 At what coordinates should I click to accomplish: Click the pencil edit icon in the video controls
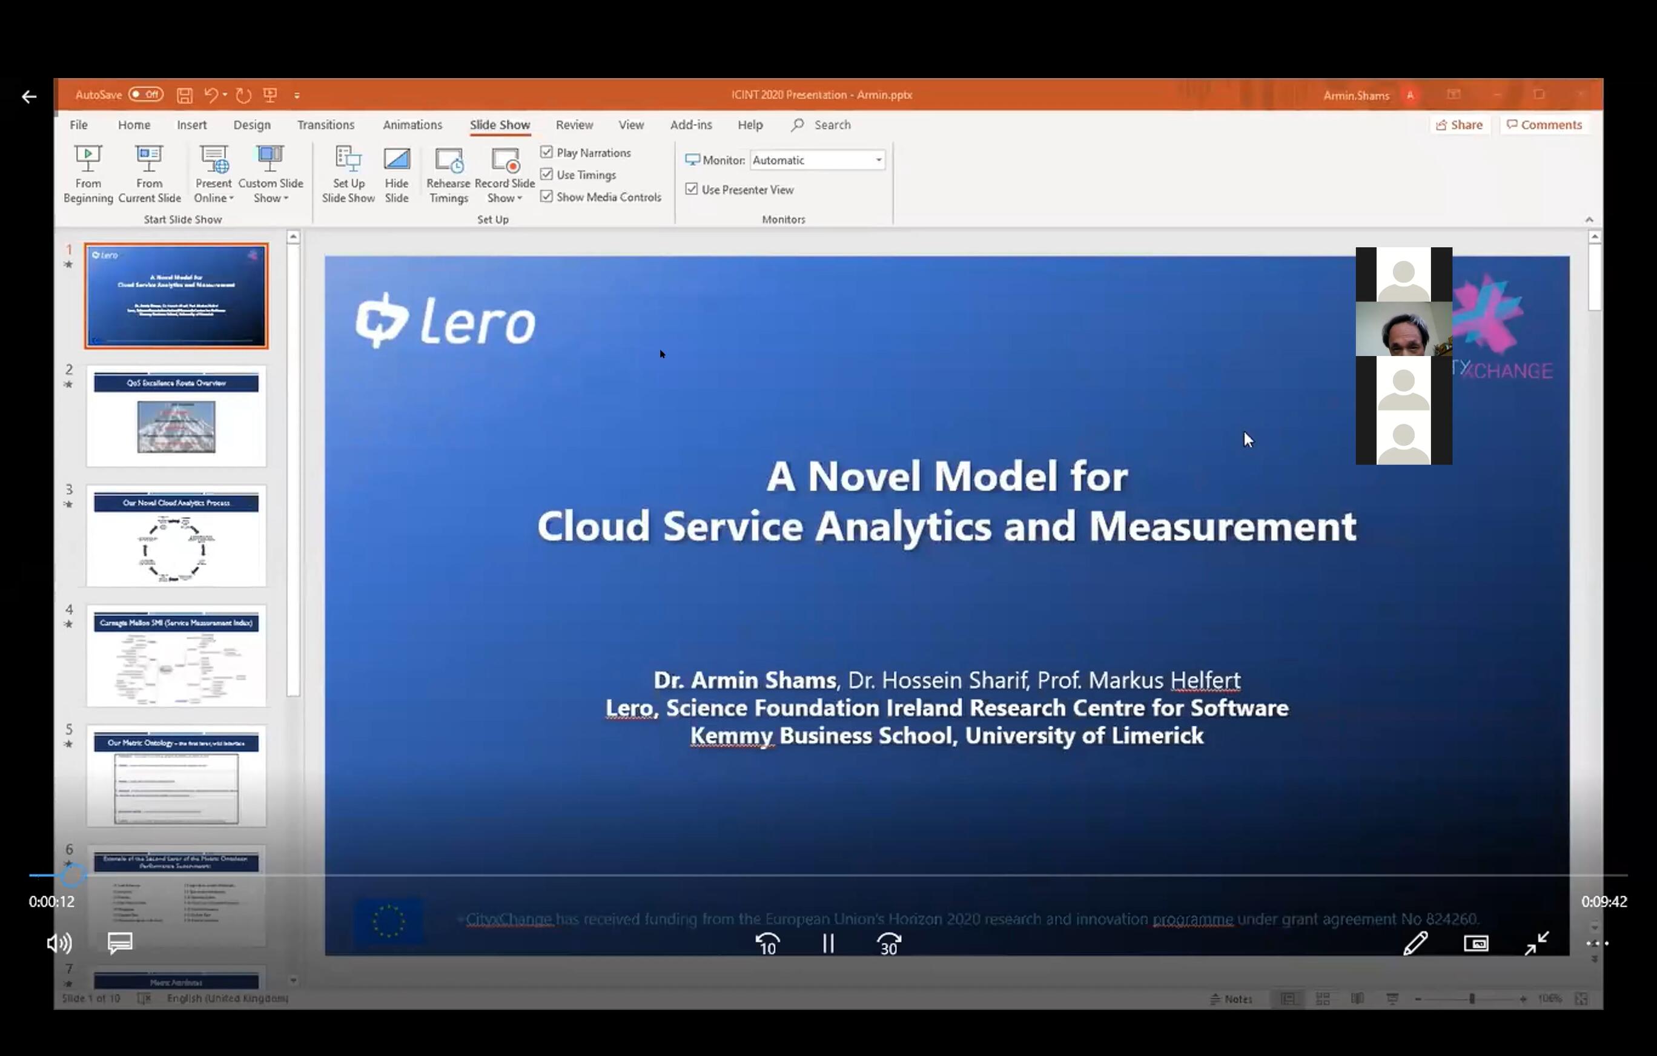coord(1415,943)
